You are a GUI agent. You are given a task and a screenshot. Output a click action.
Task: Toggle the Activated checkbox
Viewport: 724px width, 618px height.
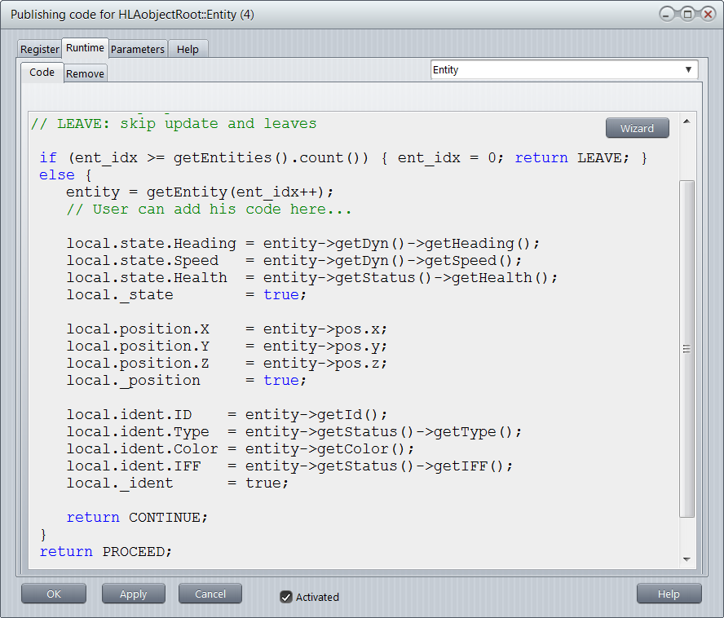tap(286, 597)
